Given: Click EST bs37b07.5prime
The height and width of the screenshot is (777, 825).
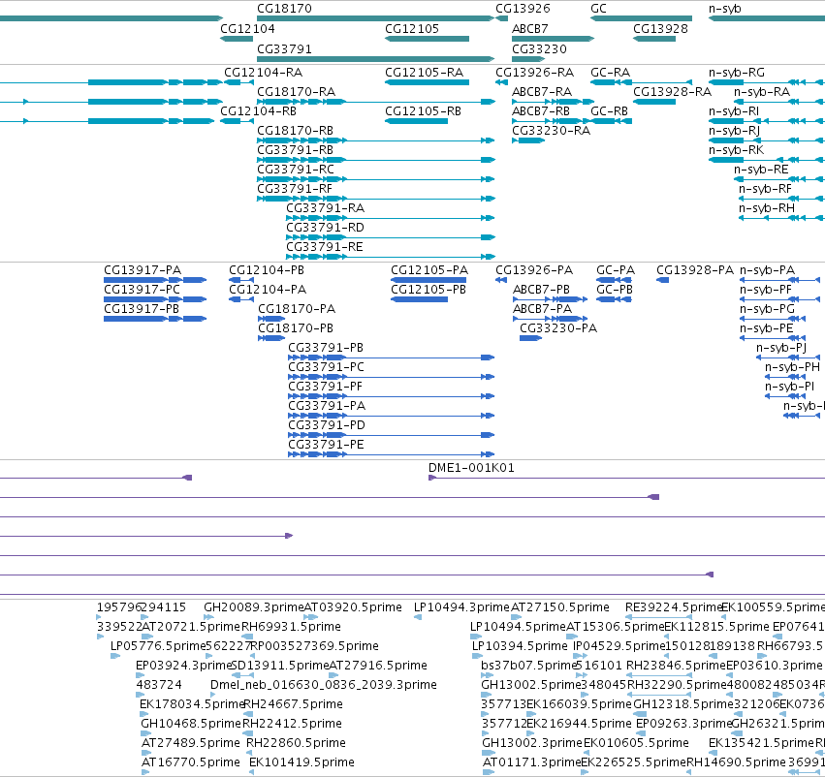Looking at the screenshot, I should pyautogui.click(x=487, y=675).
